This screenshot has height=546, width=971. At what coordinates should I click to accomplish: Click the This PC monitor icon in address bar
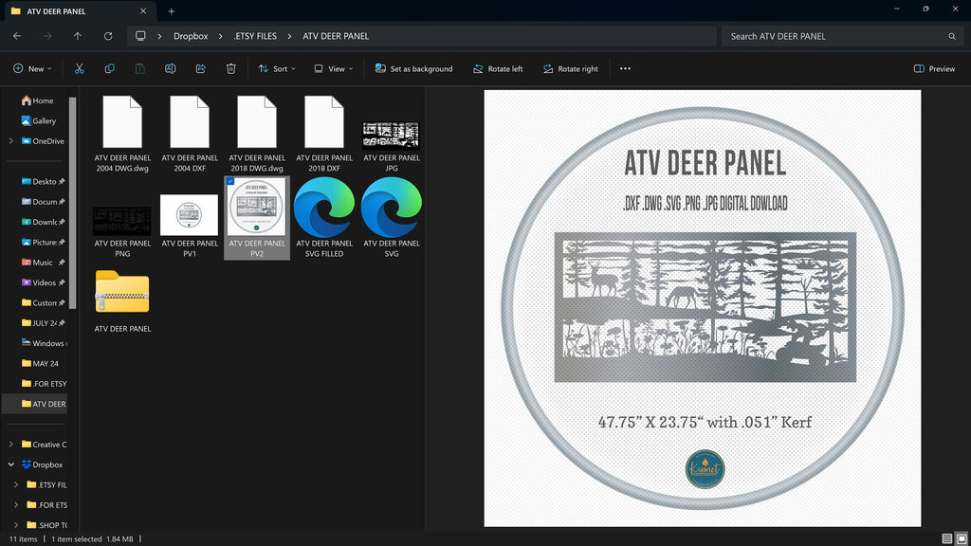(x=140, y=36)
